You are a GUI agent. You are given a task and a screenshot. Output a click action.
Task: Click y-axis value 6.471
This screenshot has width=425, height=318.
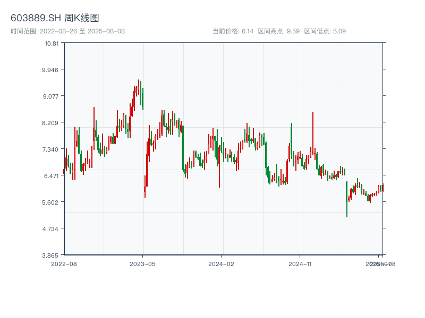click(51, 176)
